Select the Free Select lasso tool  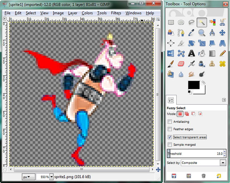191,22
